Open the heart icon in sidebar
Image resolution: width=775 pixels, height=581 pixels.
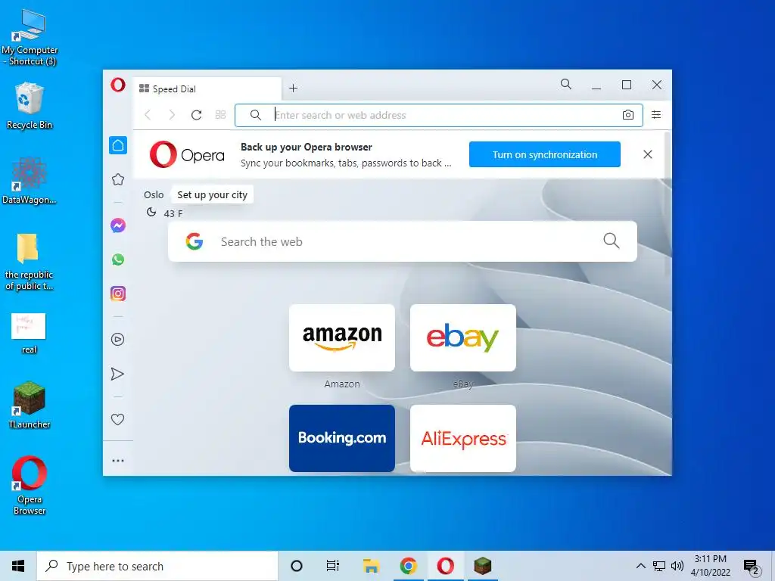coord(117,419)
